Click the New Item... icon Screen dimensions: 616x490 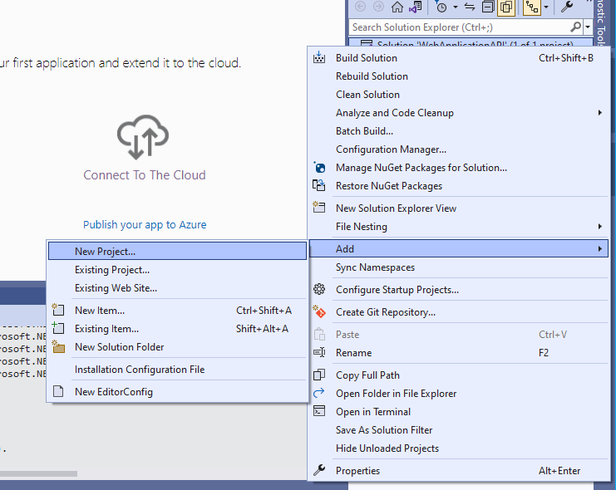58,310
